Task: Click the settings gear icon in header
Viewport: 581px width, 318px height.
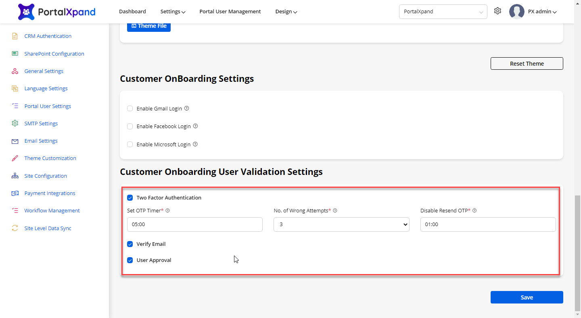Action: point(497,11)
